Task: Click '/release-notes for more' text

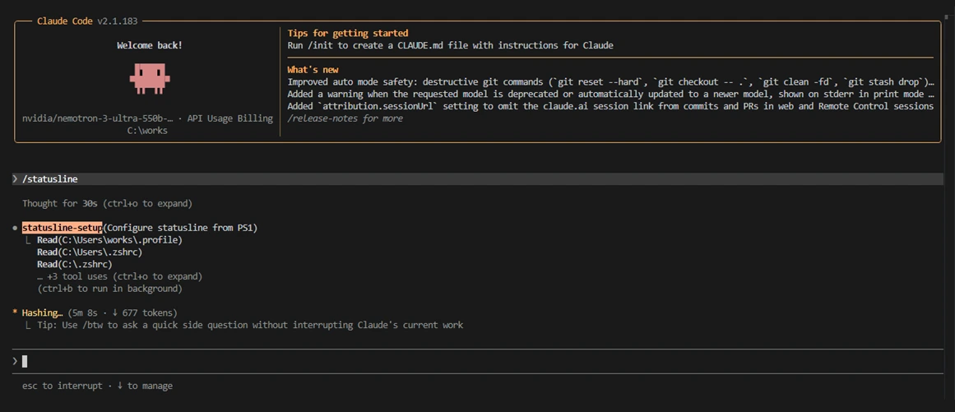Action: click(345, 118)
